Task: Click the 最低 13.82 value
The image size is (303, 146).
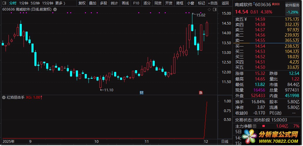Action: click(x=260, y=85)
